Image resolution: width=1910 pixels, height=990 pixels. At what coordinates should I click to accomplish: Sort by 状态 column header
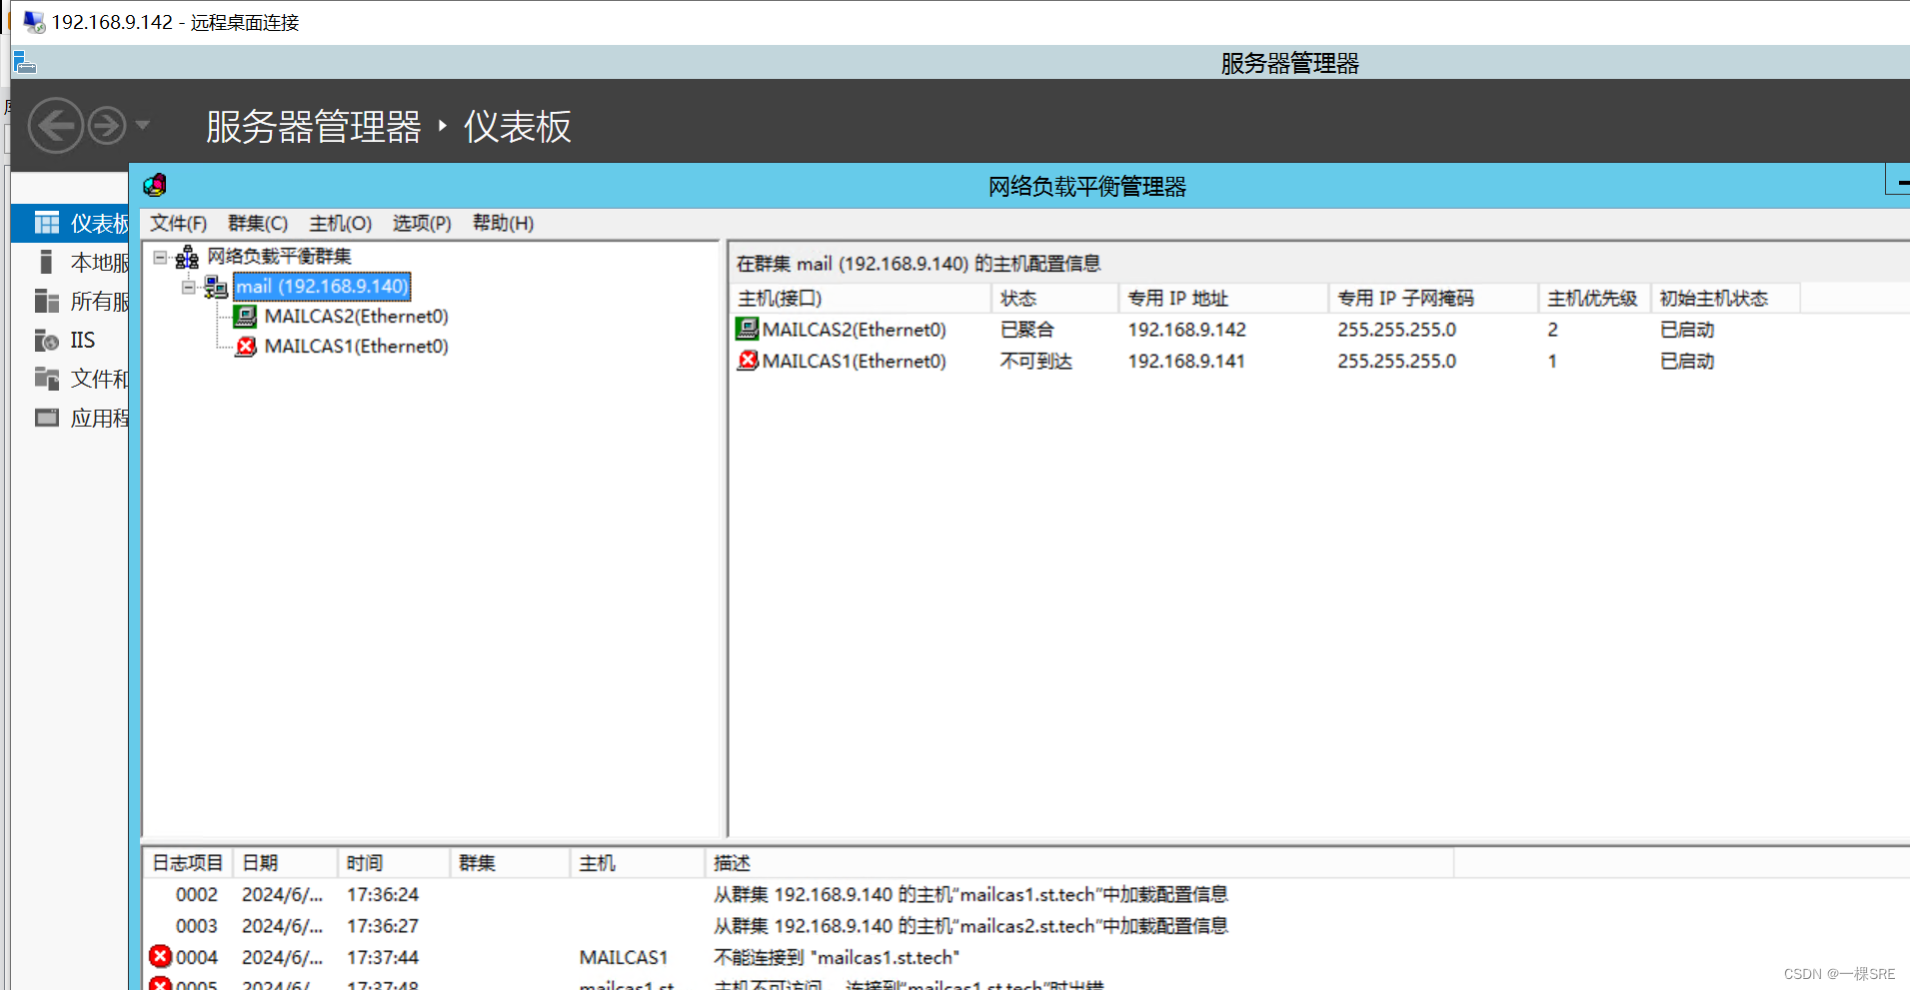click(x=1054, y=298)
